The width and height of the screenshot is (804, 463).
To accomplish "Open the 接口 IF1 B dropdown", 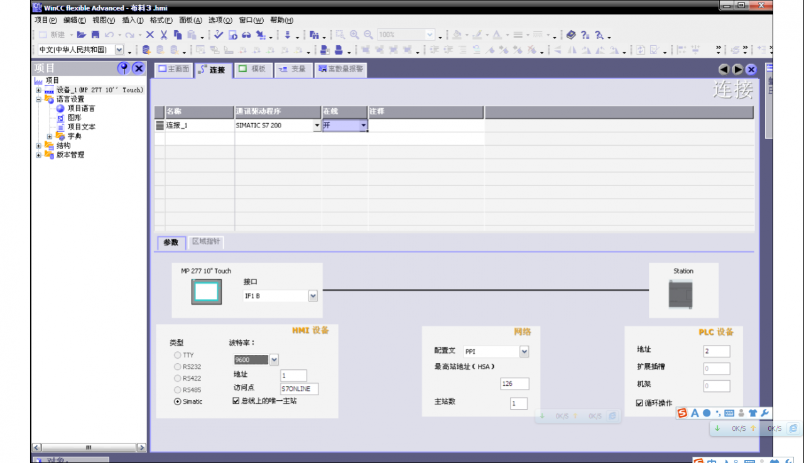I will (313, 296).
